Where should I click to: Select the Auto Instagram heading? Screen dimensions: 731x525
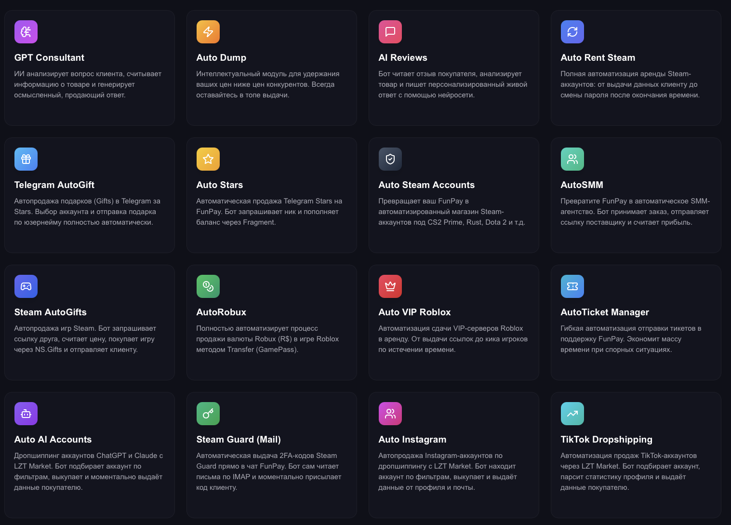412,440
